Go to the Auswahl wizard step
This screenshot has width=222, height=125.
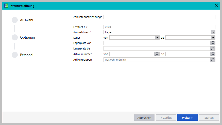(x=22, y=20)
